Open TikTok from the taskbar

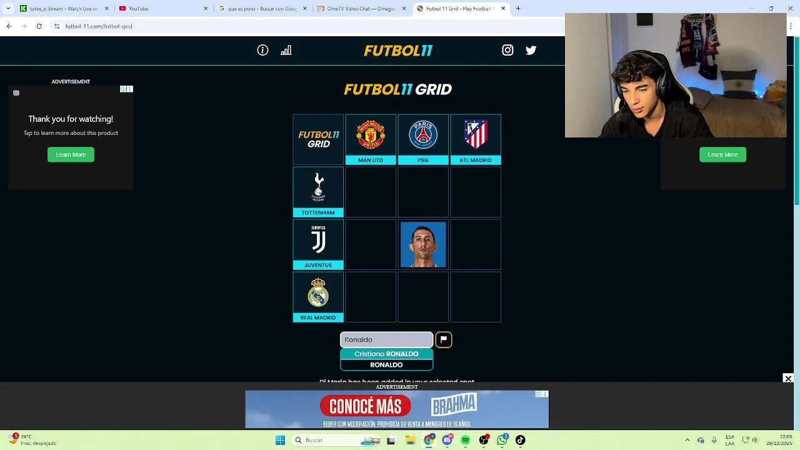(x=521, y=440)
